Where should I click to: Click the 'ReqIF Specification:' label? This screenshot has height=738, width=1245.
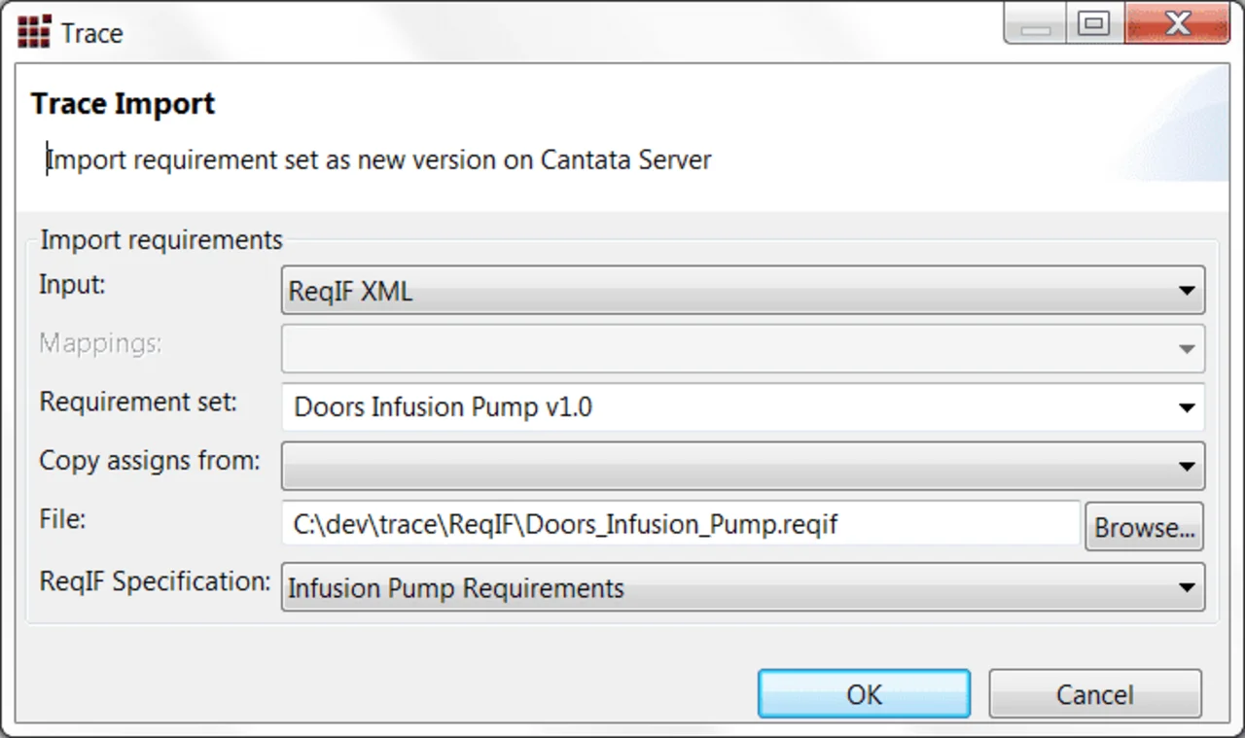point(156,581)
